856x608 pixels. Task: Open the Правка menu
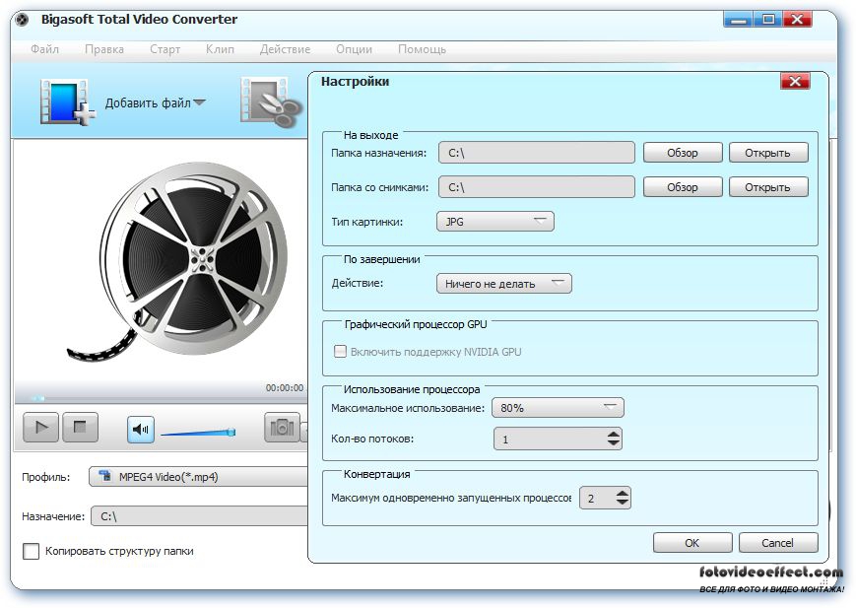click(104, 49)
